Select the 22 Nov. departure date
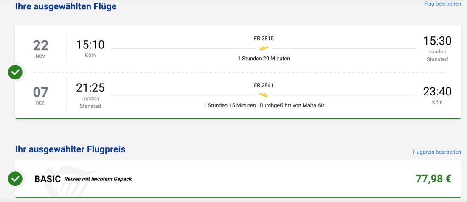Viewport: 467px width, 202px height. 41,48
